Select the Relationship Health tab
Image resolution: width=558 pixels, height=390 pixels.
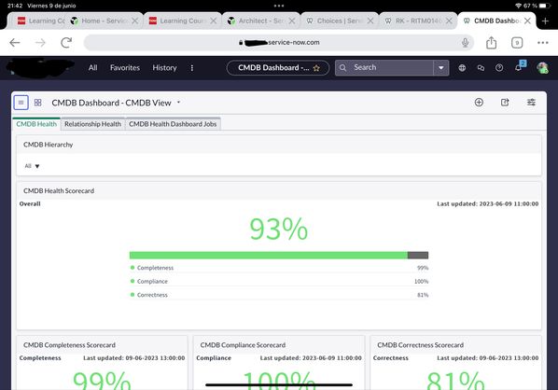(92, 124)
